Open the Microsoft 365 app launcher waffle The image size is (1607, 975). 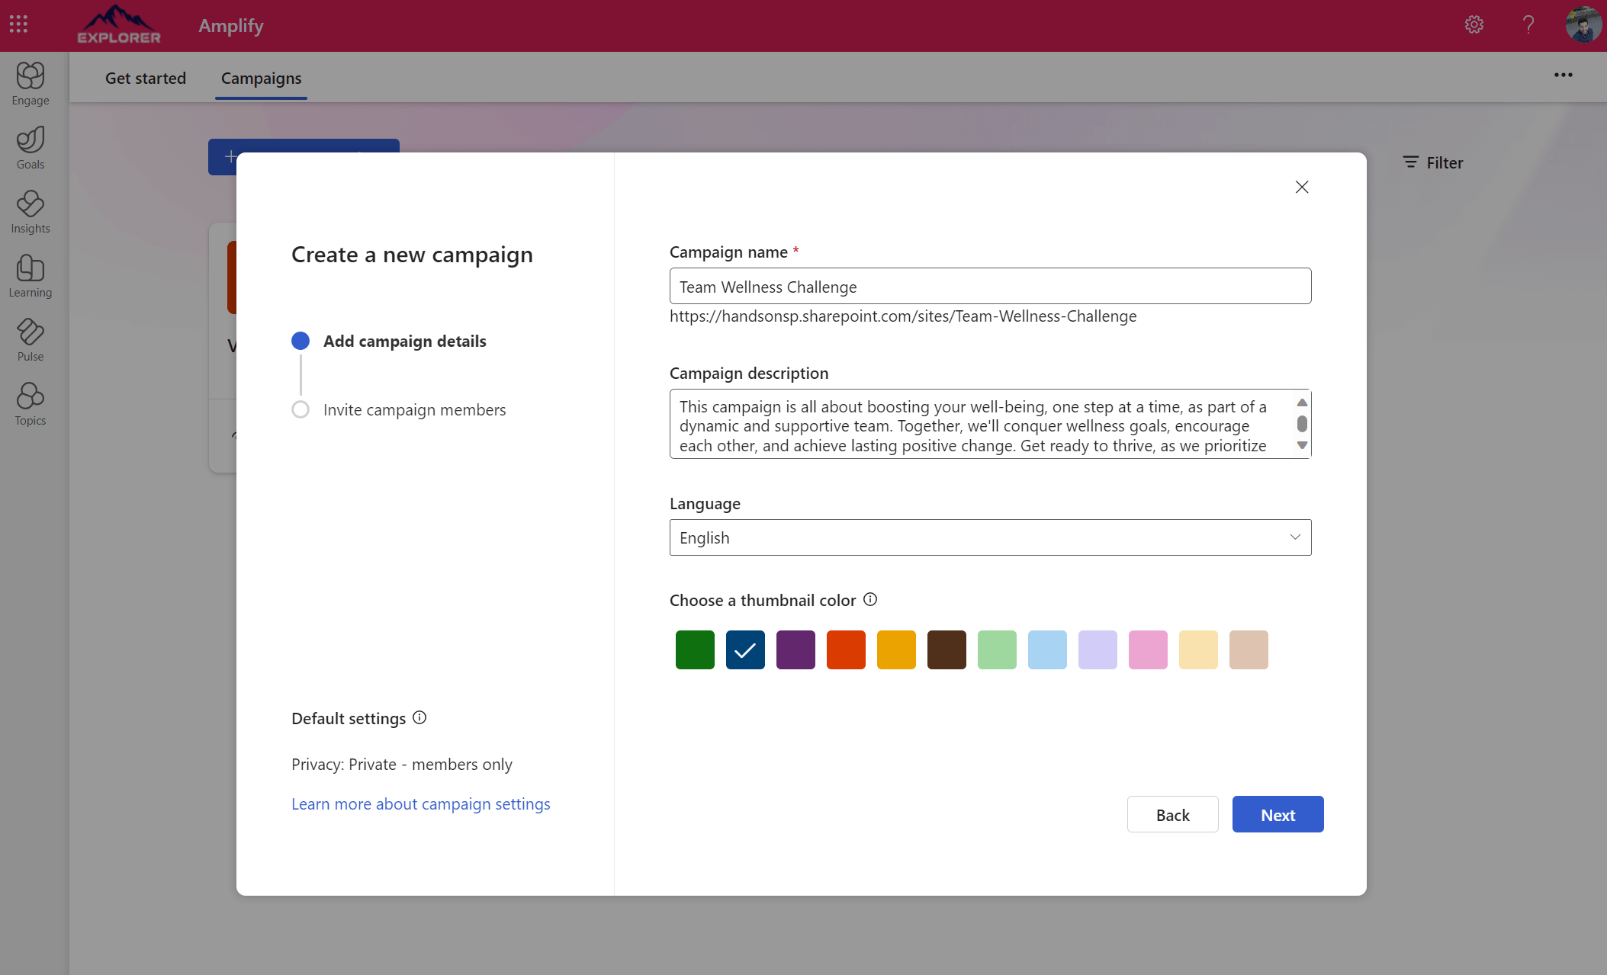(18, 24)
